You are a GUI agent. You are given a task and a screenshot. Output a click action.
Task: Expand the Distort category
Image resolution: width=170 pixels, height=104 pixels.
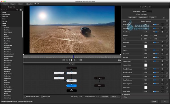[1, 19]
